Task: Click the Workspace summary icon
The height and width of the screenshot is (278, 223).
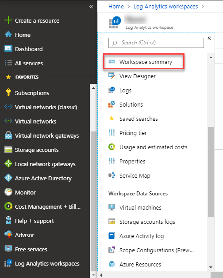Action: (x=111, y=62)
